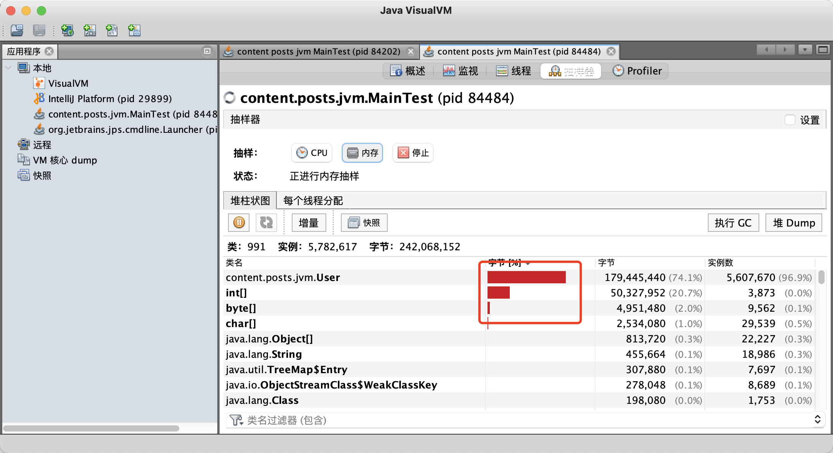Close the 应用程序 panel tab
The height and width of the screenshot is (453, 833).
49,51
